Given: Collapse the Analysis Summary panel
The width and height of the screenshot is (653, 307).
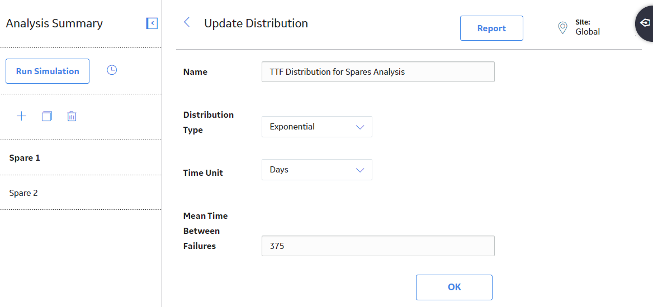Looking at the screenshot, I should tap(152, 23).
